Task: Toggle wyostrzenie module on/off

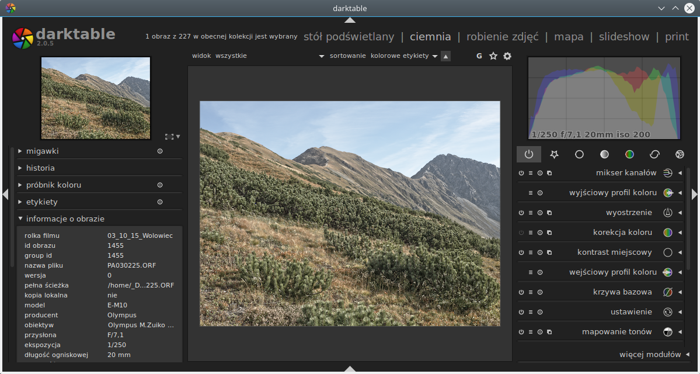Action: pyautogui.click(x=521, y=213)
